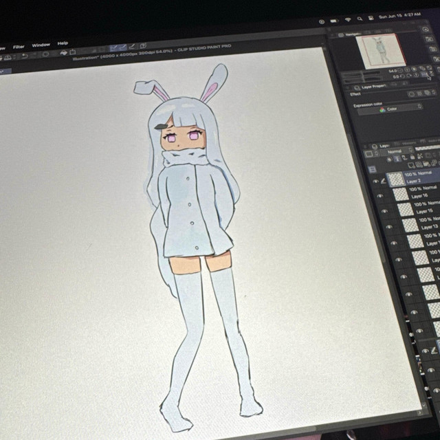Viewport: 440px width, 440px height.
Task: Adjust the Navigator rotation slider
Action: pyautogui.click(x=364, y=80)
